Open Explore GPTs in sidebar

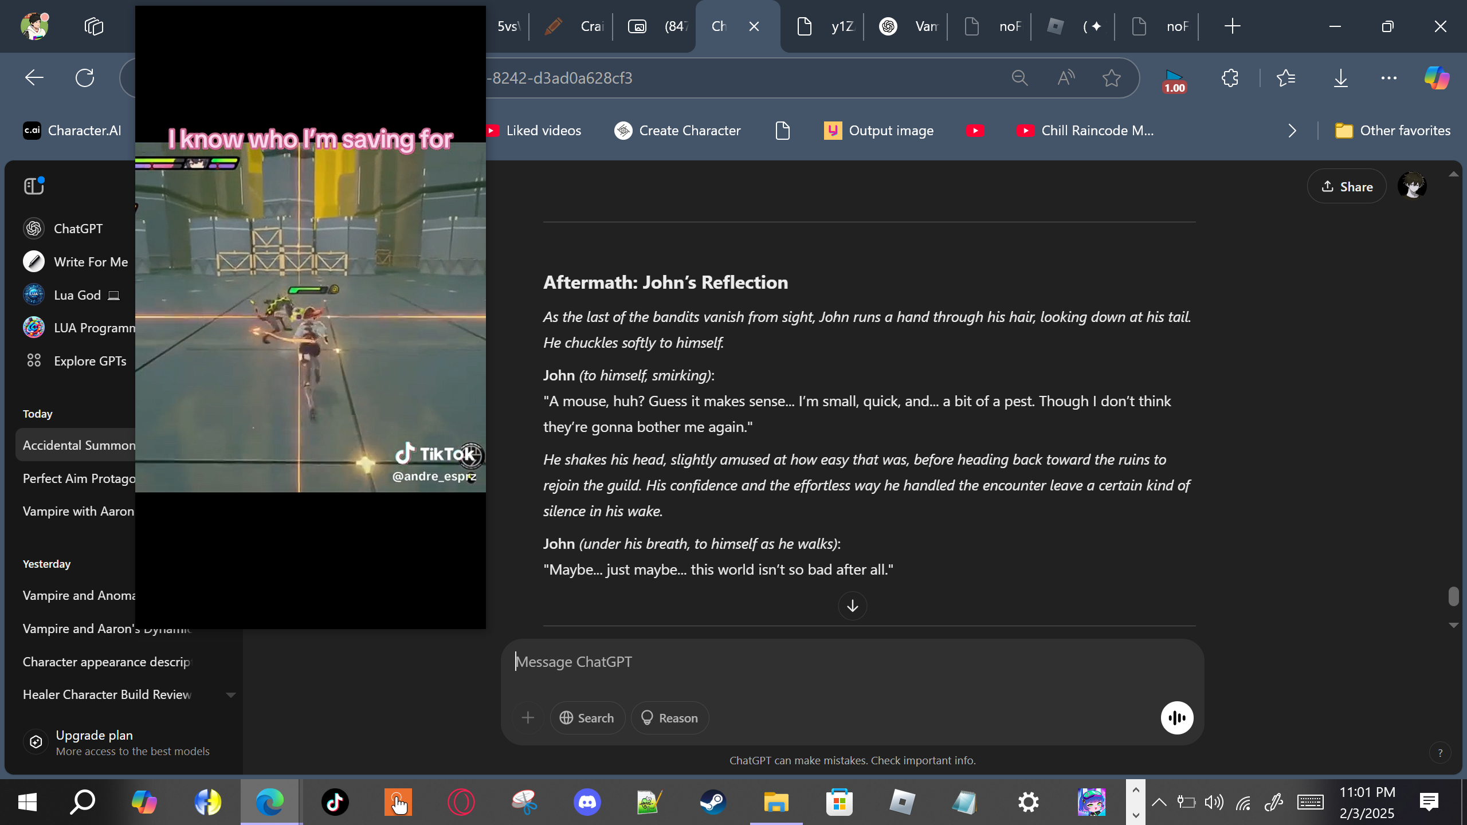[x=76, y=361]
